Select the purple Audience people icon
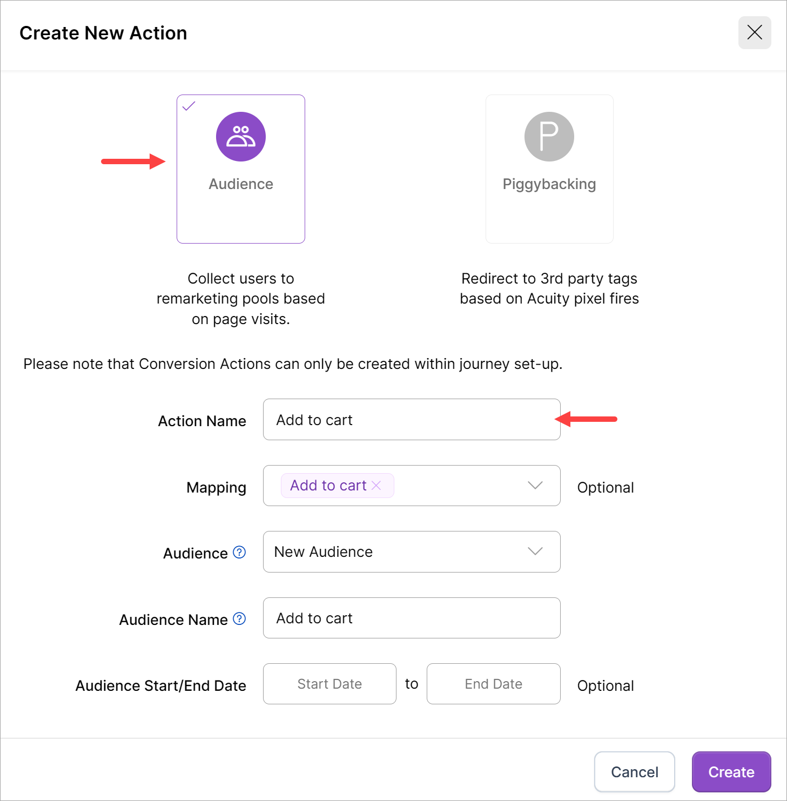The width and height of the screenshot is (787, 801). tap(240, 137)
